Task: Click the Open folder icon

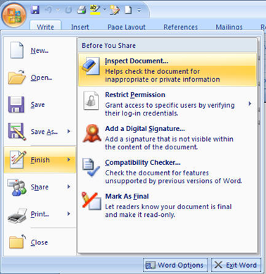Action: tap(16, 77)
